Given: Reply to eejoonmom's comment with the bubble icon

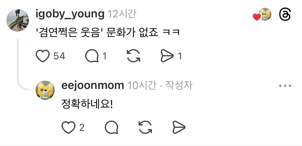Looking at the screenshot, I should 111,127.
